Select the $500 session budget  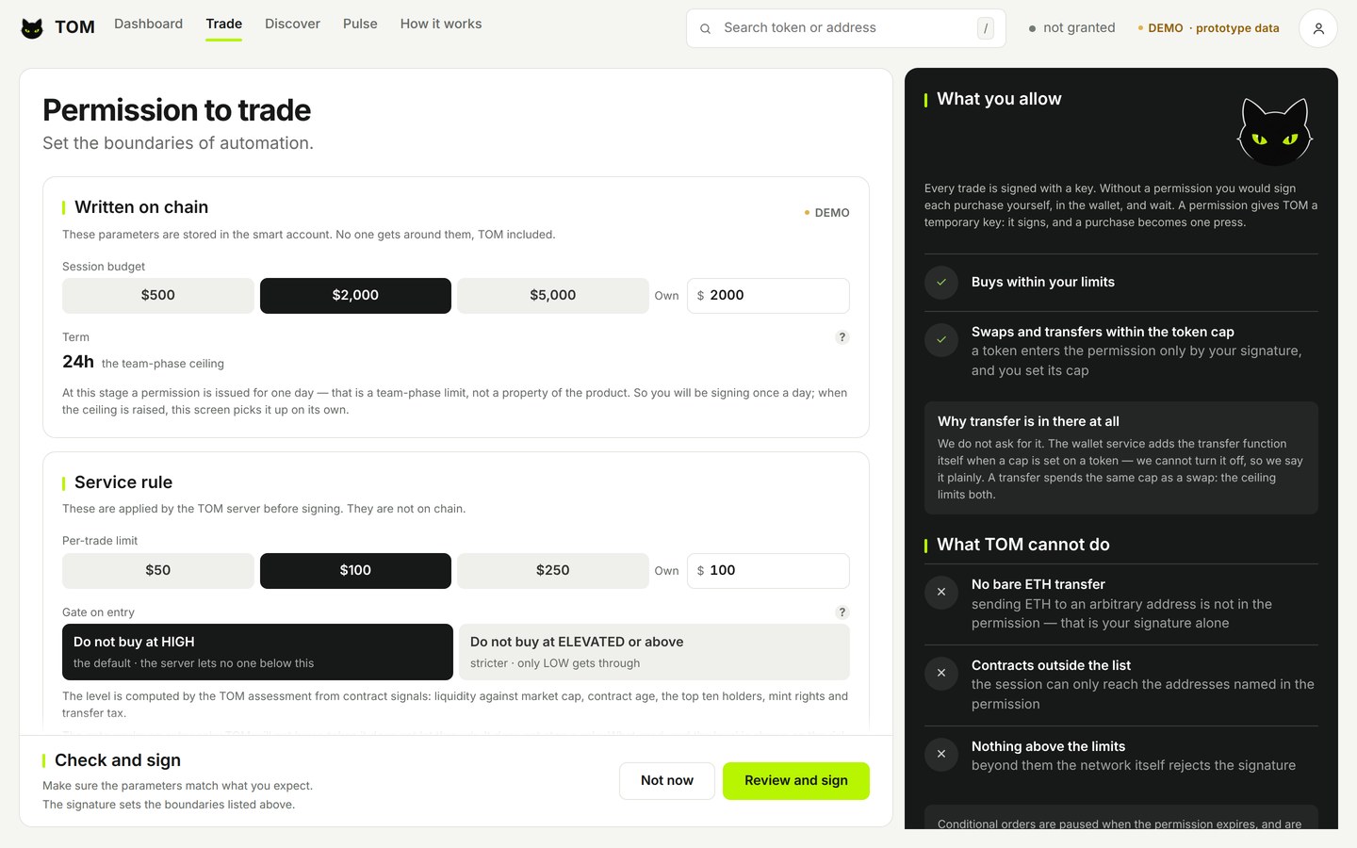point(158,296)
